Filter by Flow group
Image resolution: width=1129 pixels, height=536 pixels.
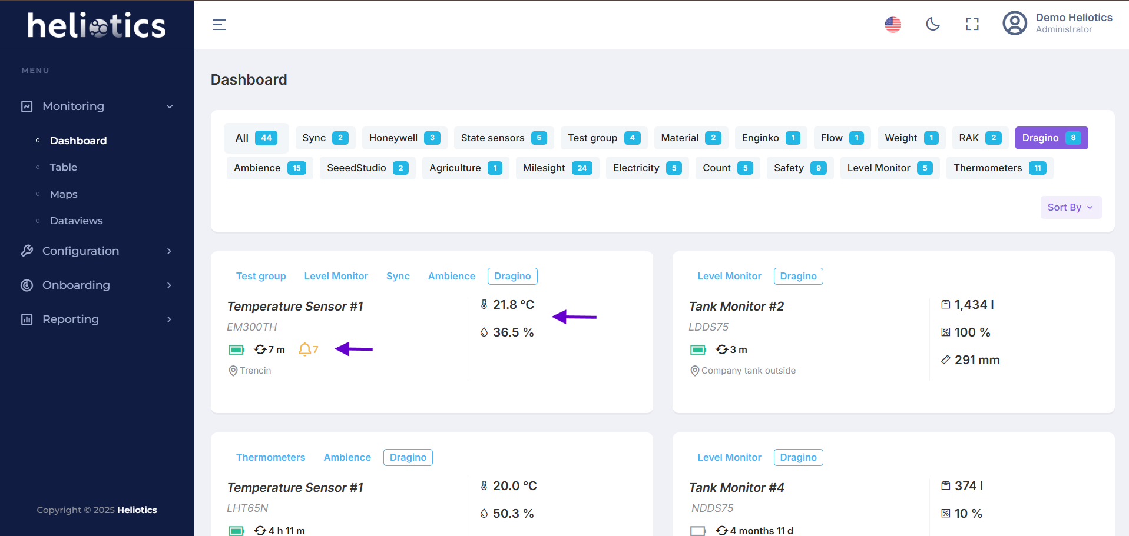[x=842, y=138]
